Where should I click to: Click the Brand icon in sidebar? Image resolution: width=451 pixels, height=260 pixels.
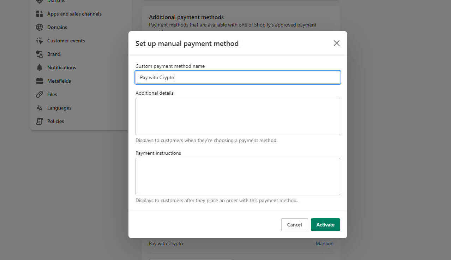40,54
